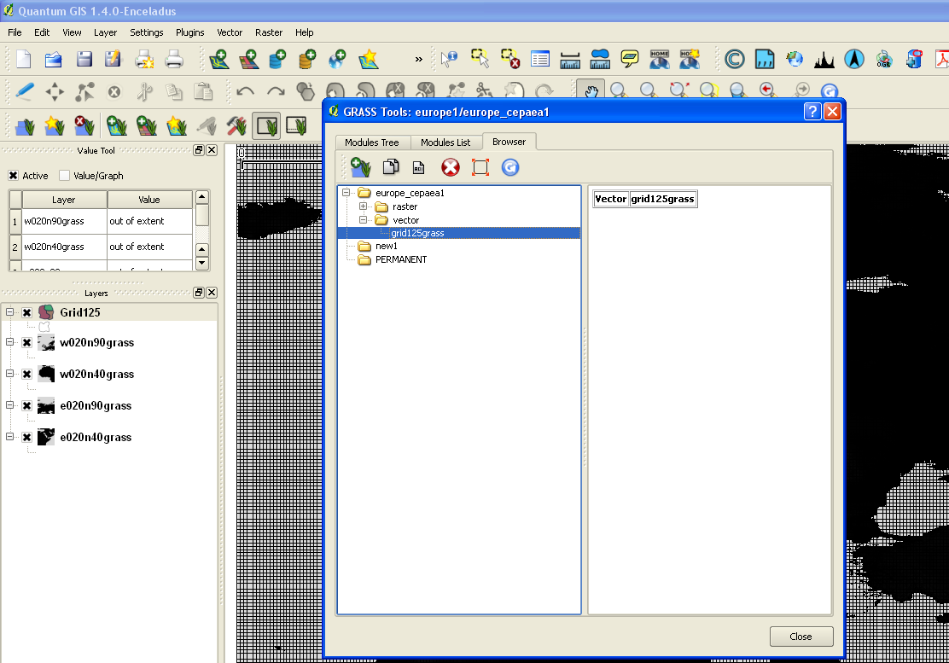Toggle visibility of w020n90grass layer
Viewport: 949px width, 663px height.
(x=26, y=343)
